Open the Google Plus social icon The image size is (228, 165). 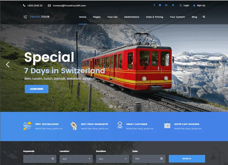click(166, 5)
